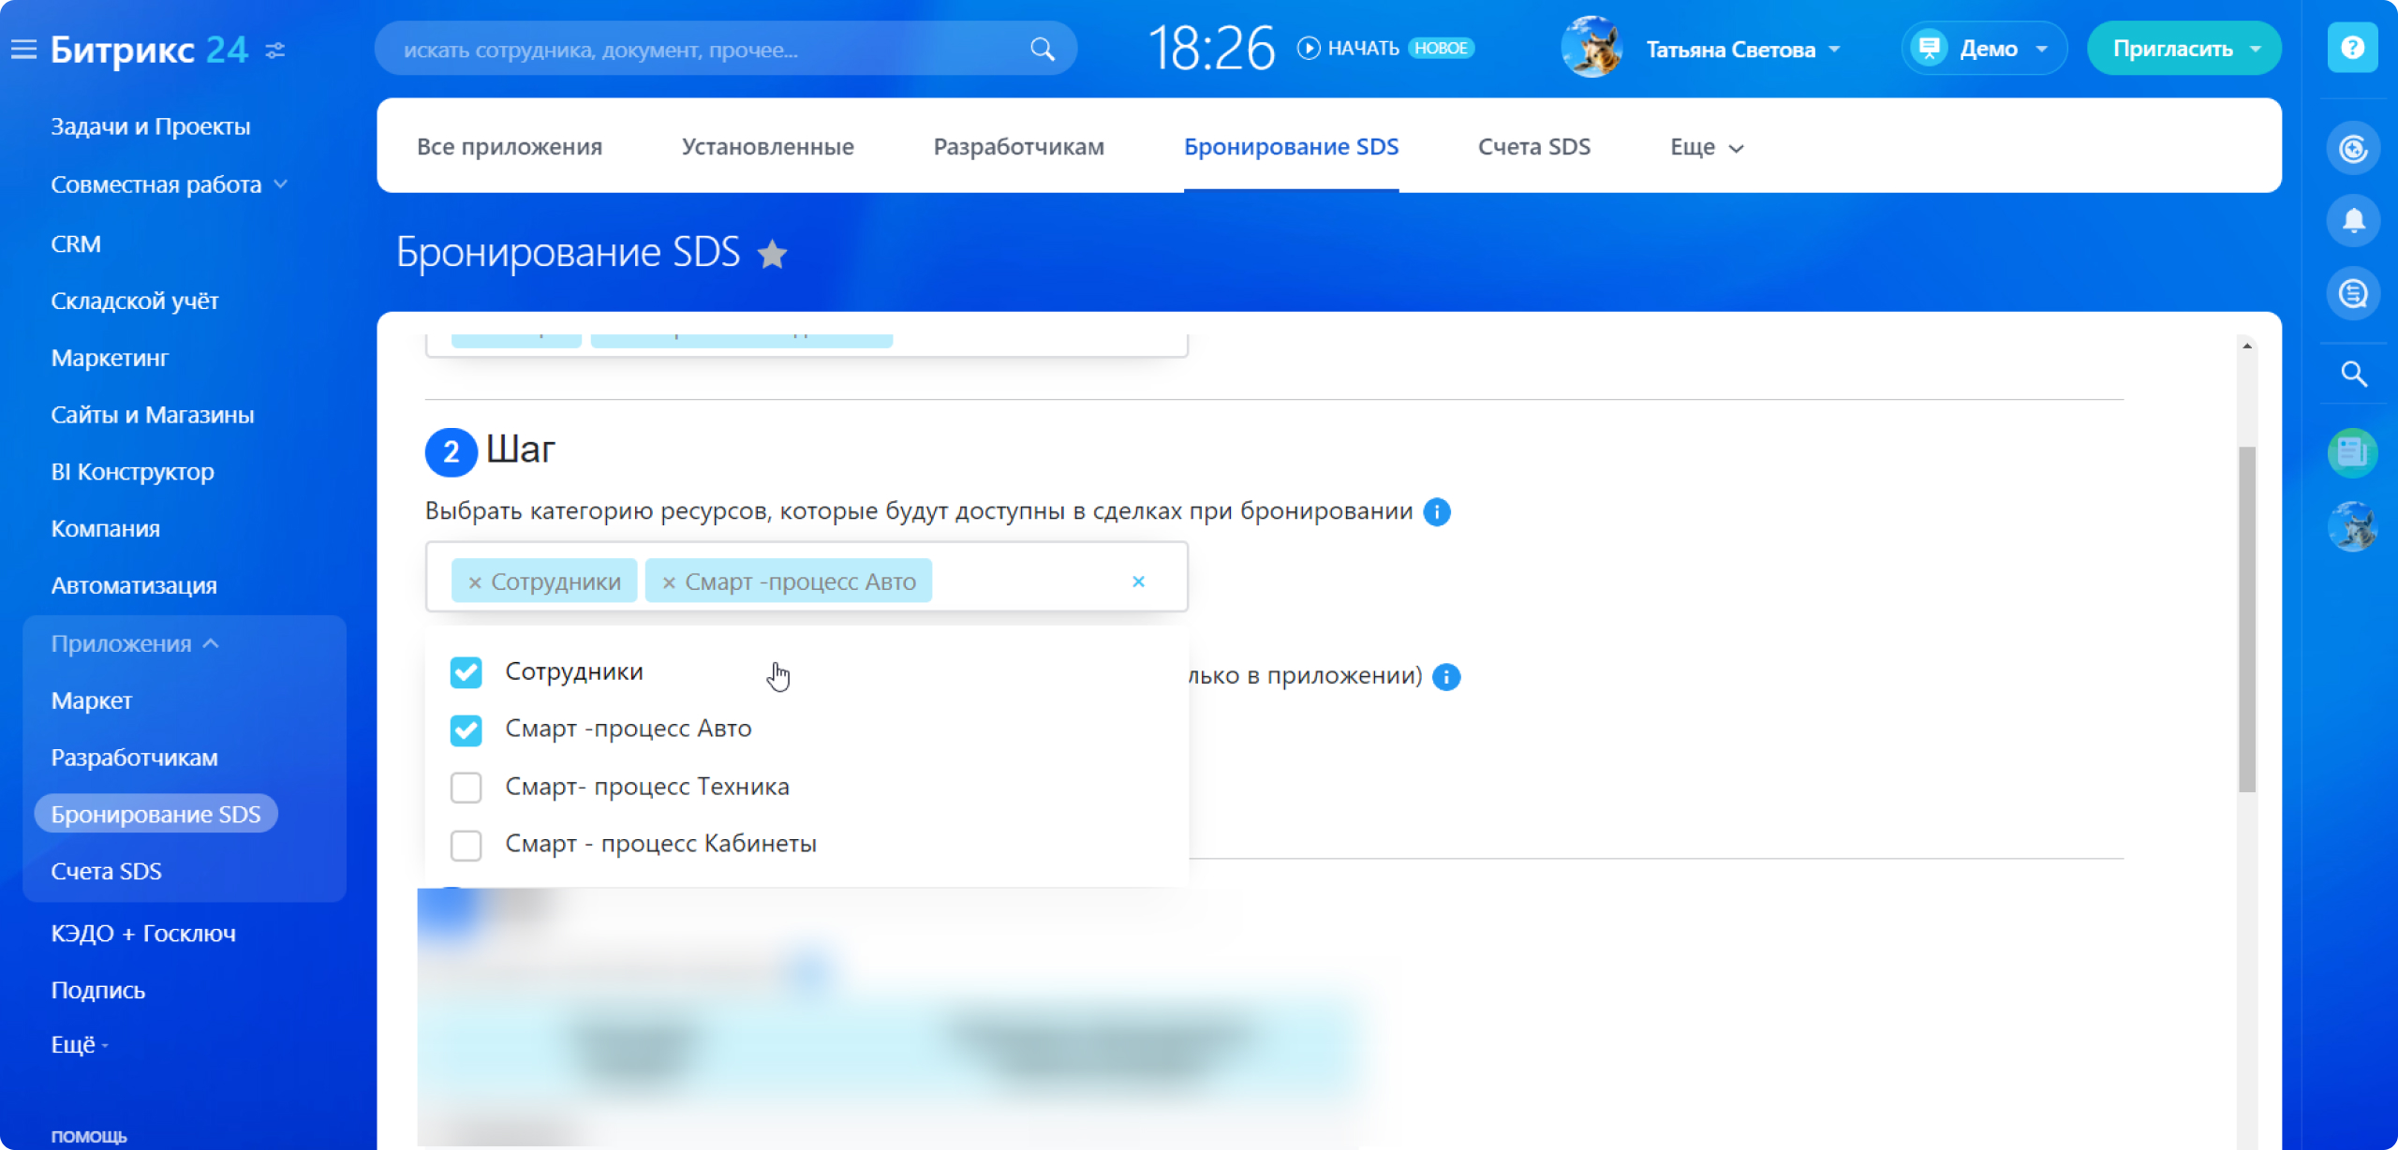The width and height of the screenshot is (2398, 1150).
Task: Open right panel search magnifier icon
Action: tap(2353, 375)
